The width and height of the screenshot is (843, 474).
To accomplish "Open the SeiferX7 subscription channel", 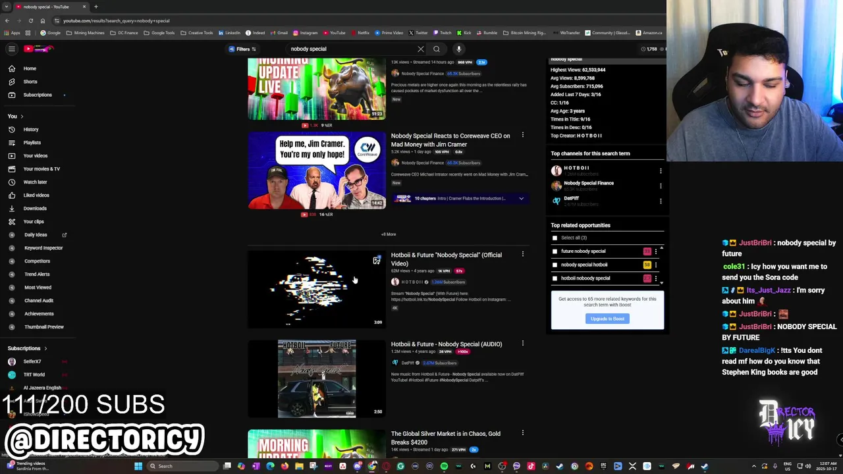I will coord(32,361).
